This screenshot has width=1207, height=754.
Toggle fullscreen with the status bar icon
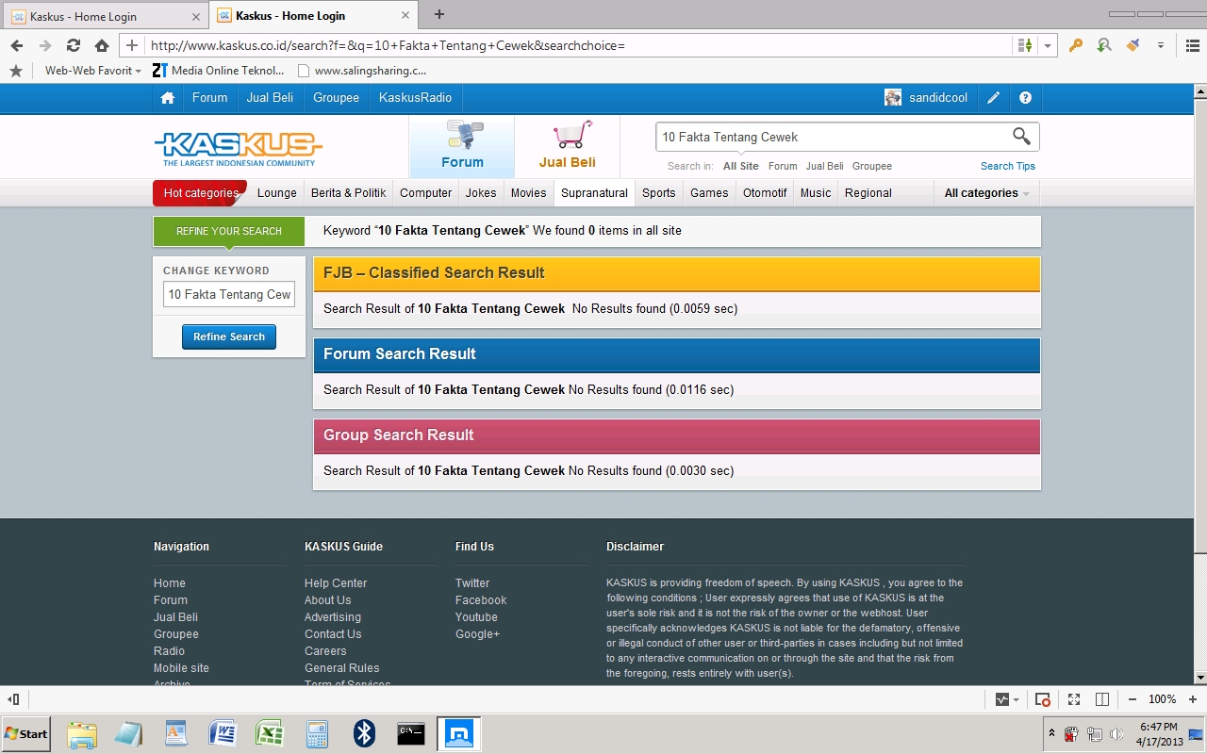pyautogui.click(x=1074, y=699)
